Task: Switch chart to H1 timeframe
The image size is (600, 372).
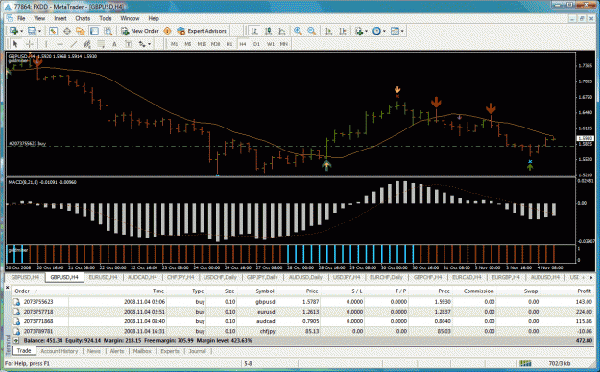Action: [229, 44]
